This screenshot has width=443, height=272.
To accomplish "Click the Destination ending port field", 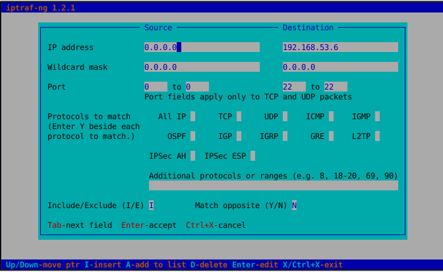I will click(336, 87).
